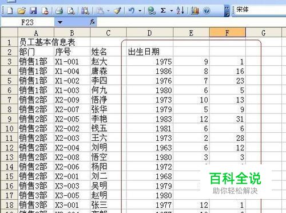Select row 1 header
The image size is (286, 213).
[10, 42]
